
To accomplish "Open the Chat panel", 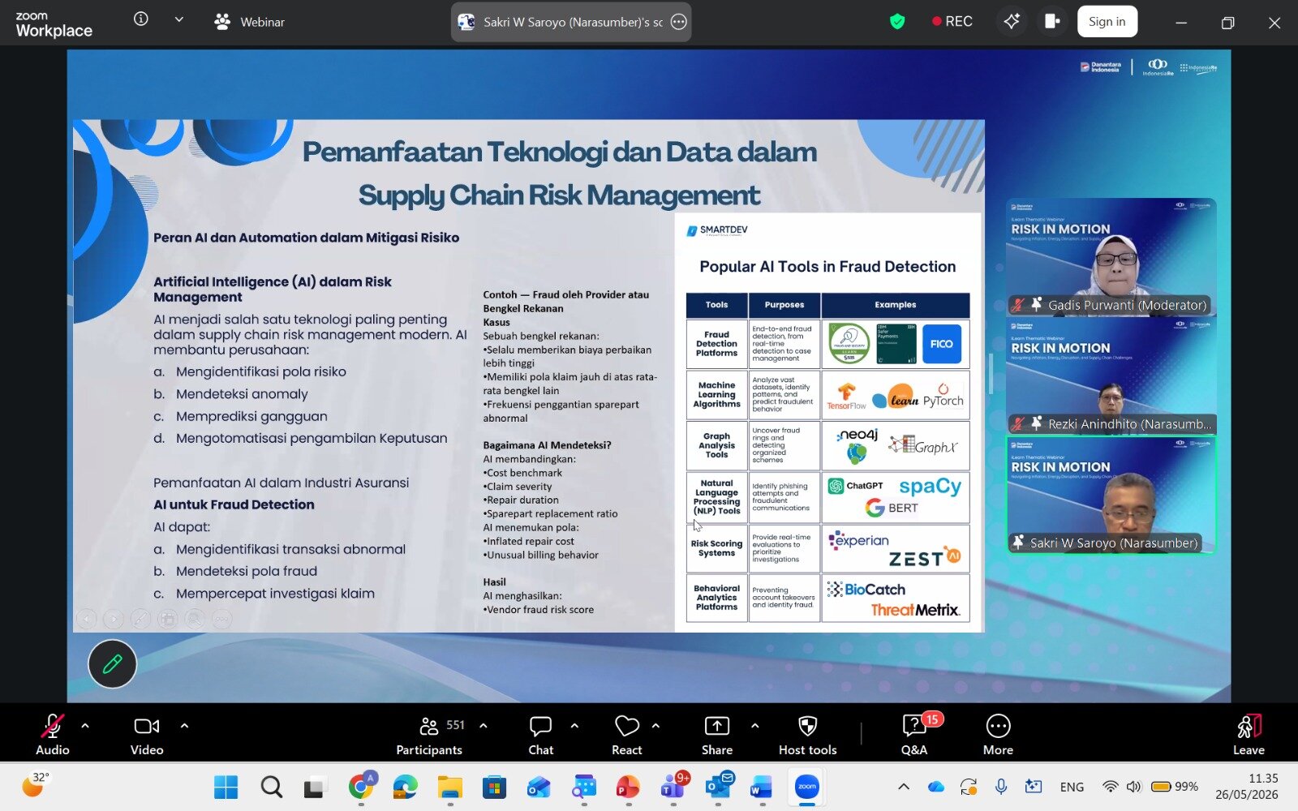I will tap(540, 735).
